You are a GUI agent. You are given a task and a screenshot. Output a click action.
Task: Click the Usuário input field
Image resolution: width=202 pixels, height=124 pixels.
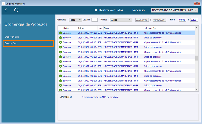[x=94, y=20]
